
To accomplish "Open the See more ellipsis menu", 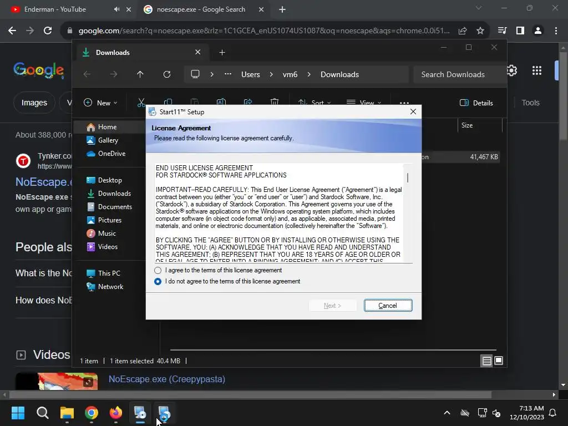I will [x=404, y=103].
